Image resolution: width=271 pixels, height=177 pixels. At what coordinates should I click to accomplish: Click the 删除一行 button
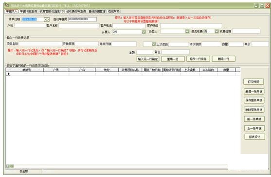pyautogui.click(x=223, y=59)
